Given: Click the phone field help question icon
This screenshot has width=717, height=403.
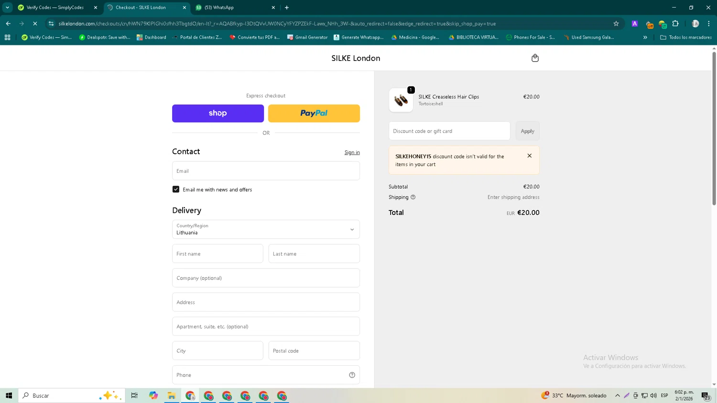Looking at the screenshot, I should [x=352, y=375].
